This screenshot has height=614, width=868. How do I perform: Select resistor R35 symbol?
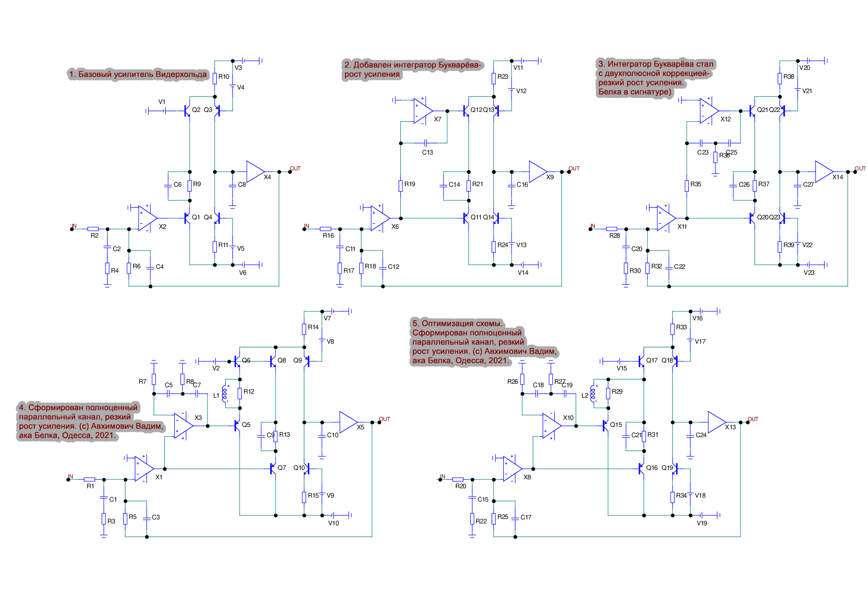point(687,186)
